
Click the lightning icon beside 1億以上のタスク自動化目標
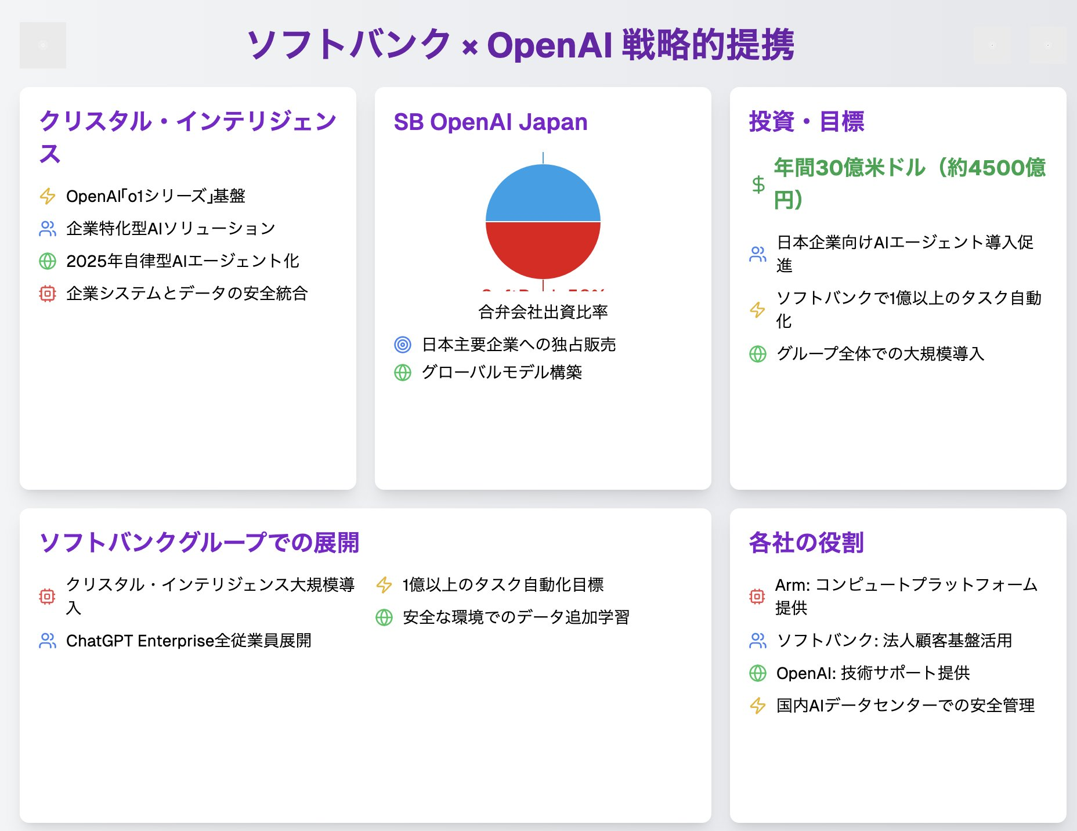click(384, 585)
